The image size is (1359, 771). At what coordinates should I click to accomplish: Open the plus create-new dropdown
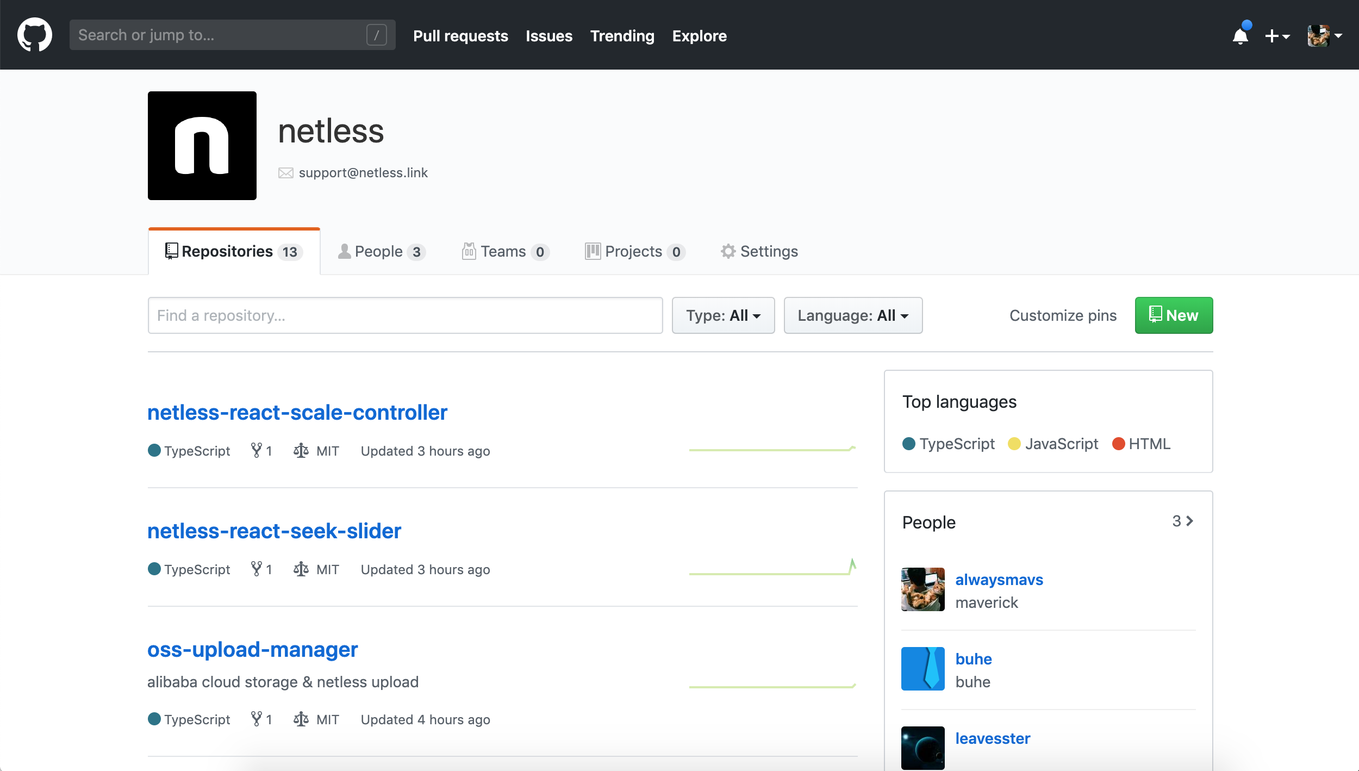[1277, 36]
